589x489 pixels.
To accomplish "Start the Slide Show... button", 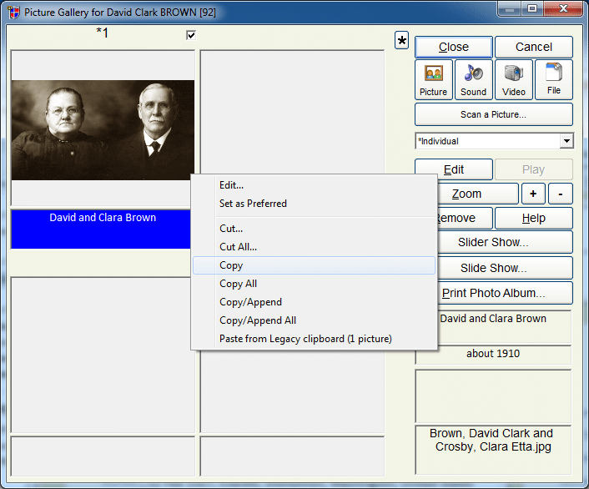I will click(x=505, y=268).
